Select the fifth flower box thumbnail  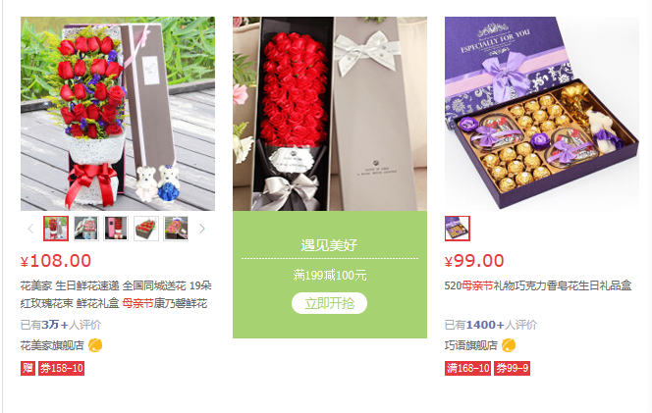tap(176, 229)
